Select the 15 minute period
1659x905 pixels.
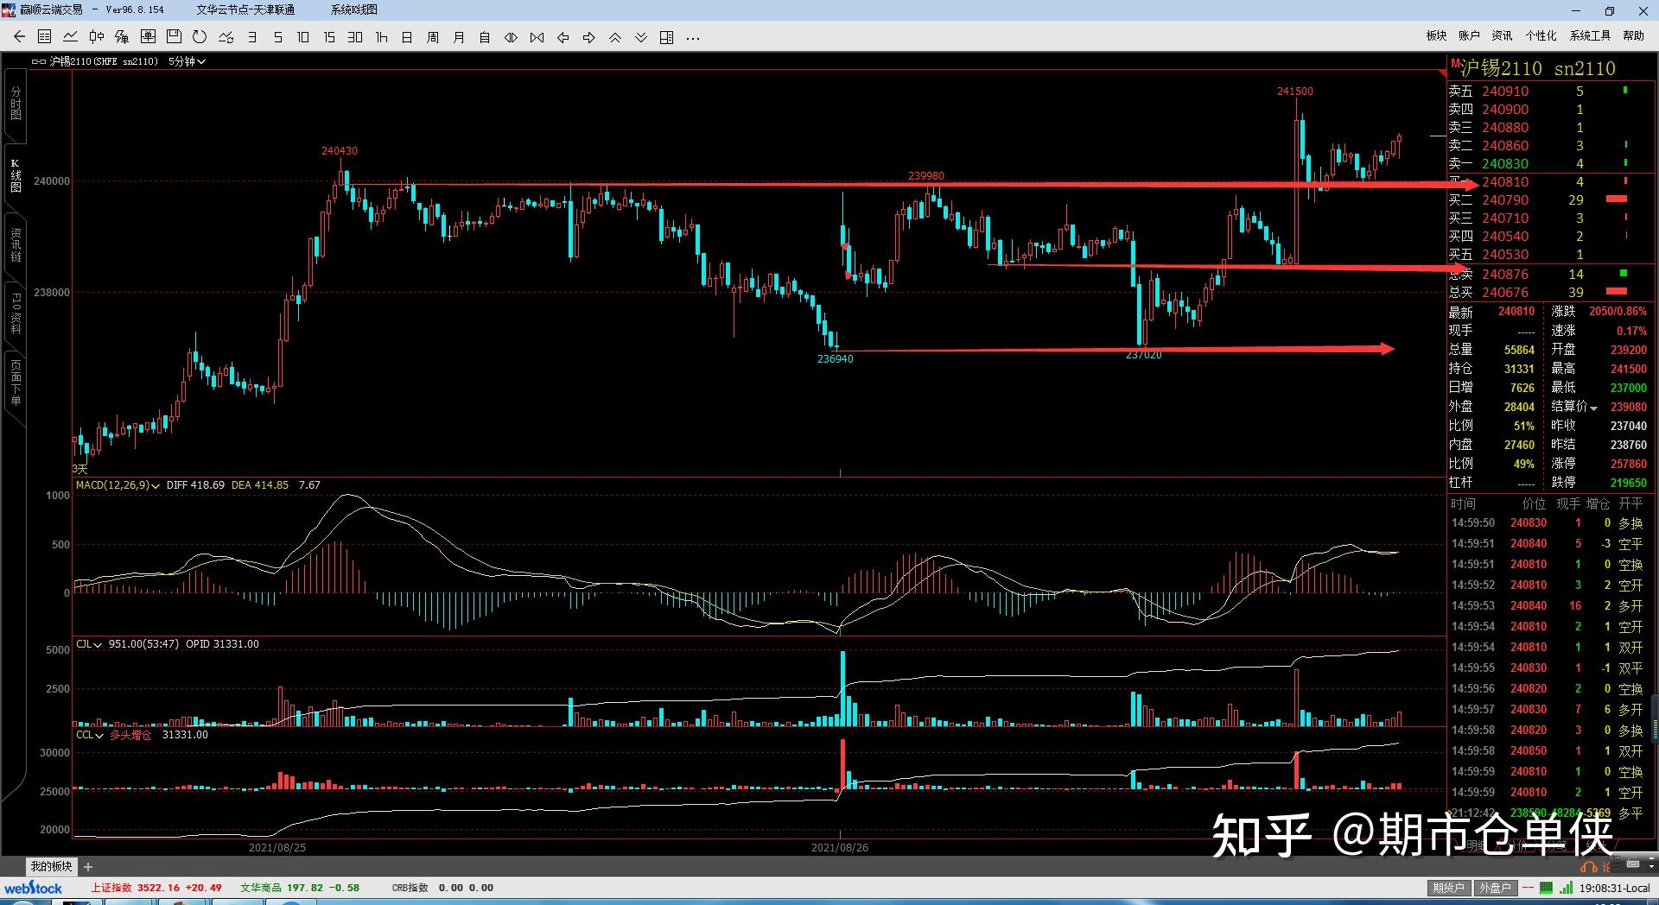[x=329, y=37]
